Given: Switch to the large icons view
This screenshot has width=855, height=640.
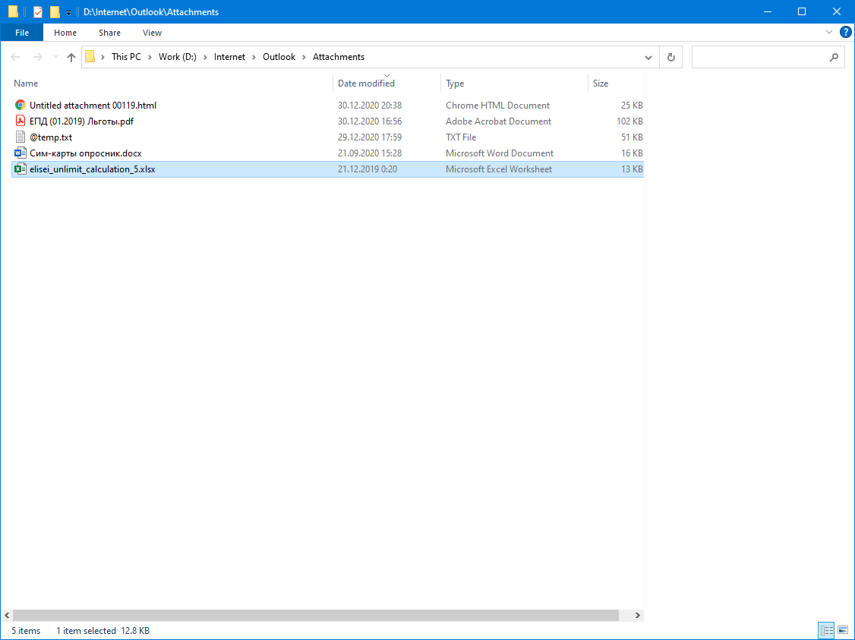Looking at the screenshot, I should [843, 631].
